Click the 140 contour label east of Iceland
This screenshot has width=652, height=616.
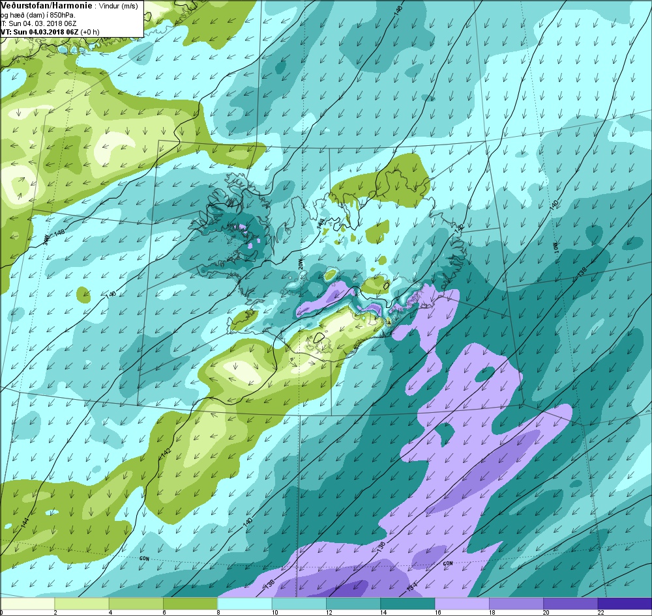click(554, 204)
